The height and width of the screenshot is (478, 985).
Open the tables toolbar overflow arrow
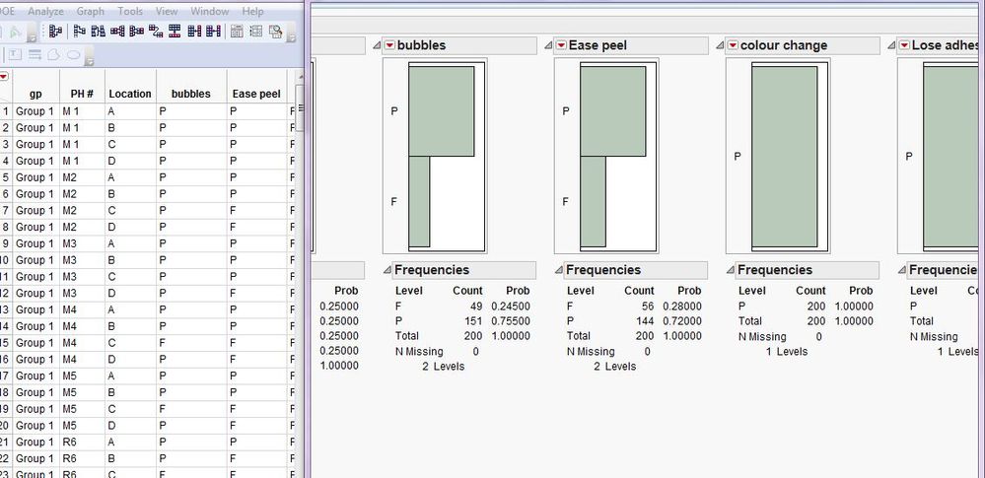291,39
